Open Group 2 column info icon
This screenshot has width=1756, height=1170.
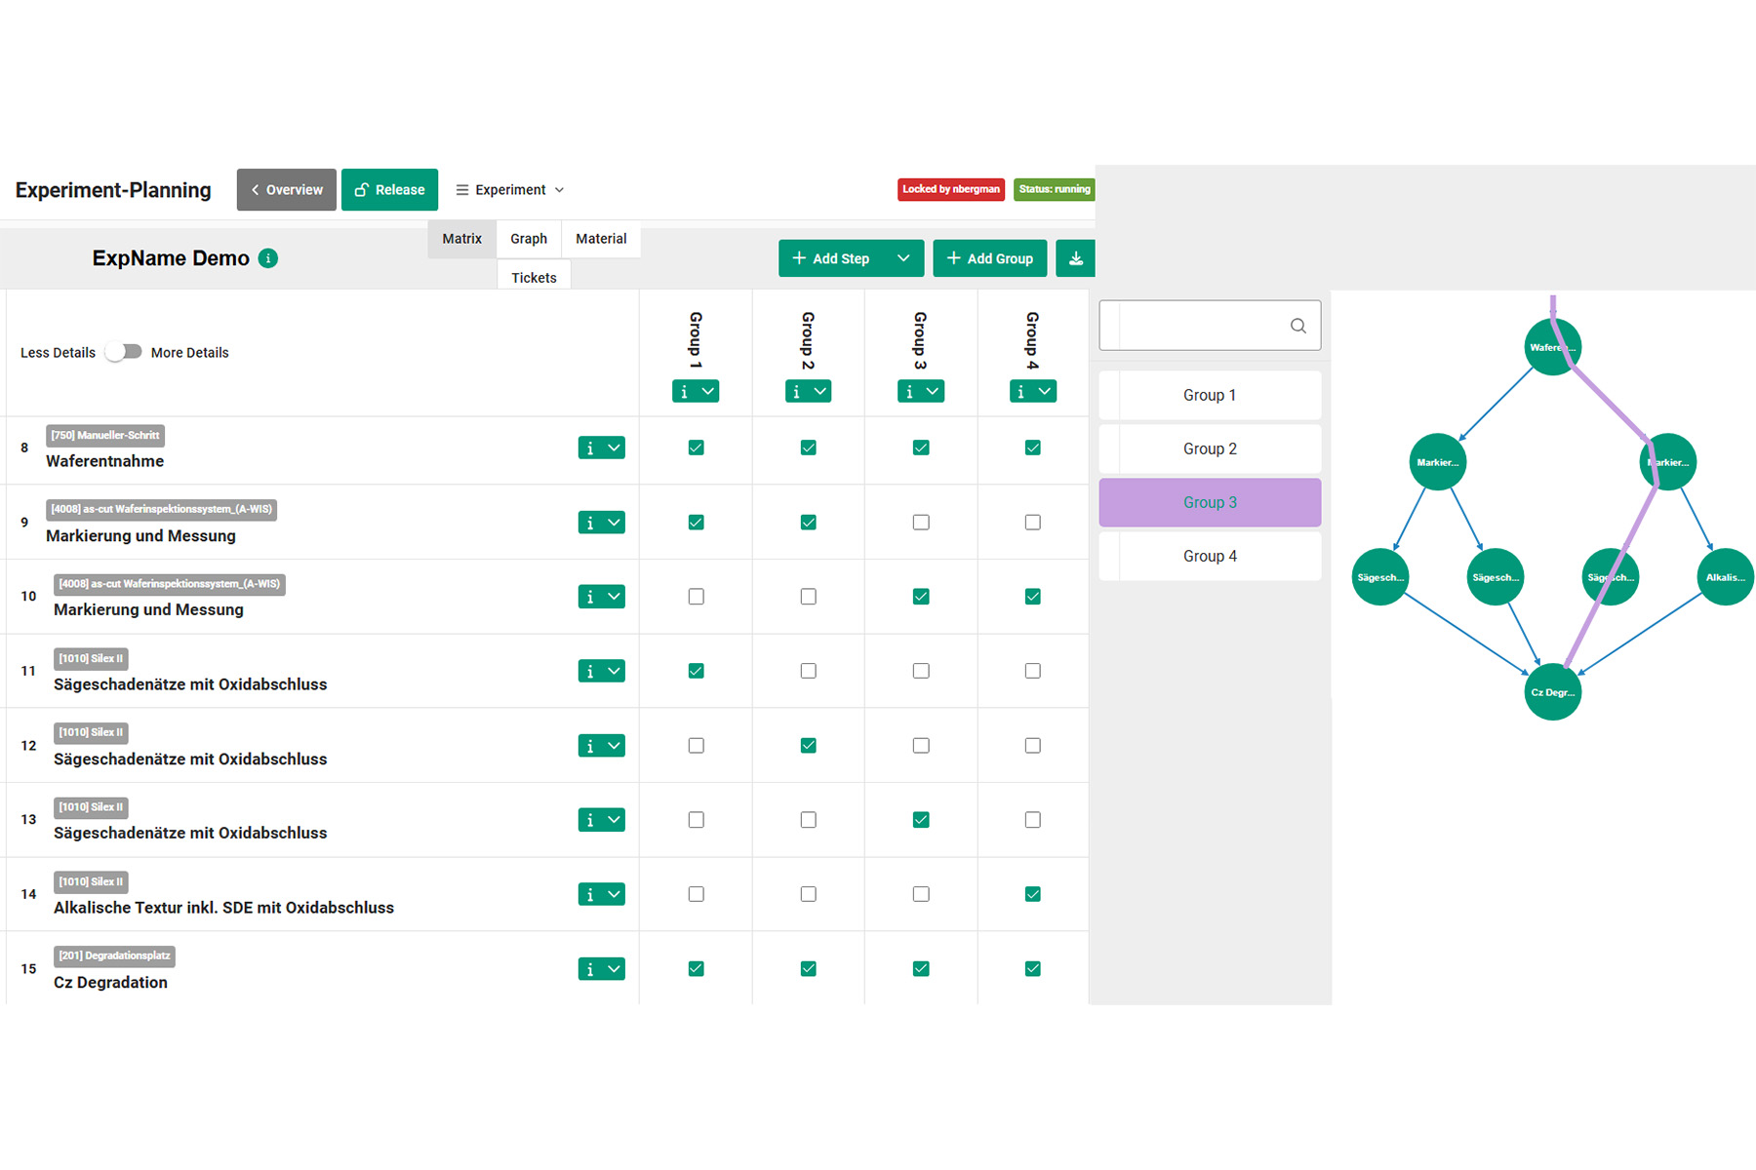click(x=797, y=391)
